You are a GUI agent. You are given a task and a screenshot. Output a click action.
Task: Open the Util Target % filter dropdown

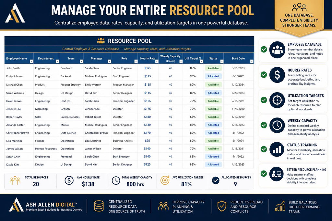pos(201,61)
